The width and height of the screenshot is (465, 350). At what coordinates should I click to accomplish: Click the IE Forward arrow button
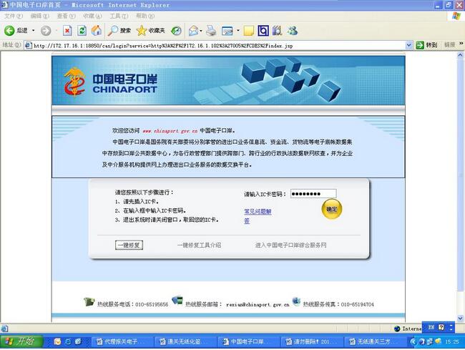click(46, 31)
